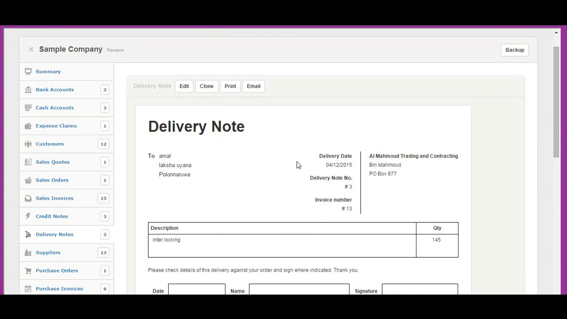Click the Sample Company title

(x=71, y=49)
